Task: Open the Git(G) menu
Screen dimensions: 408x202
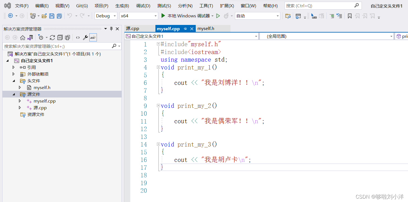Action: 82,6
